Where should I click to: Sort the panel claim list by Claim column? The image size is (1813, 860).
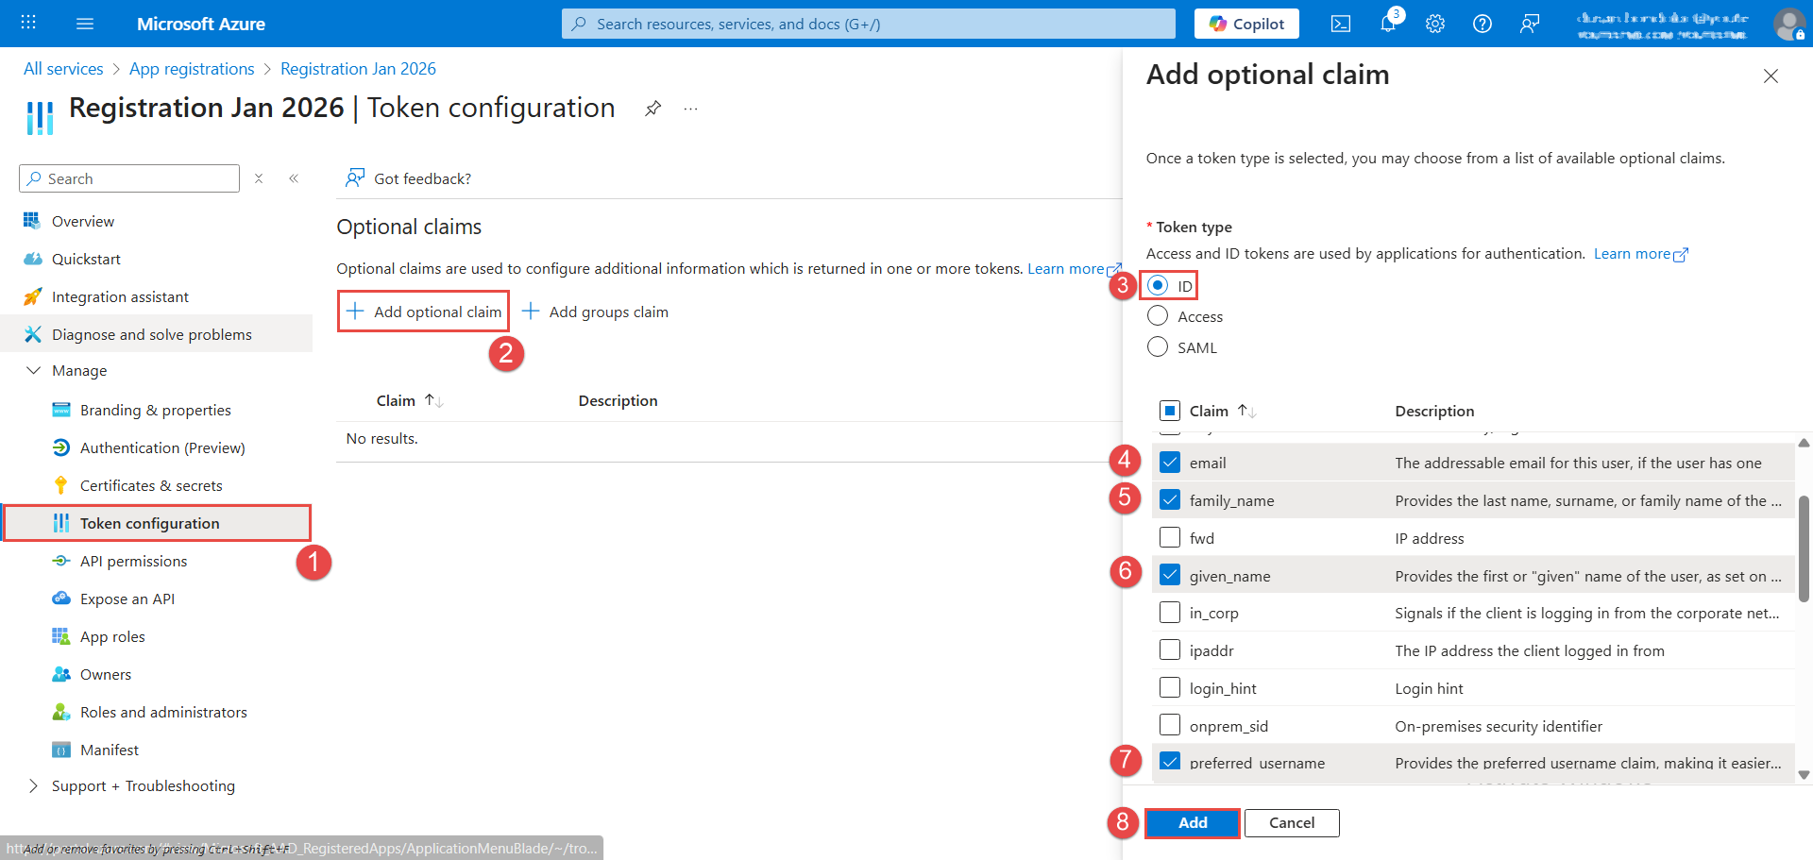[x=1210, y=411]
